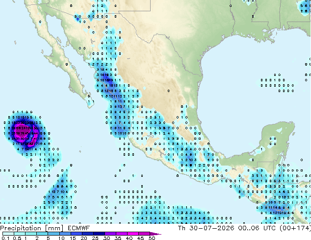Screen dimensions: 311x240
Task: Click the legend scale label '30'
Action: click(106, 238)
